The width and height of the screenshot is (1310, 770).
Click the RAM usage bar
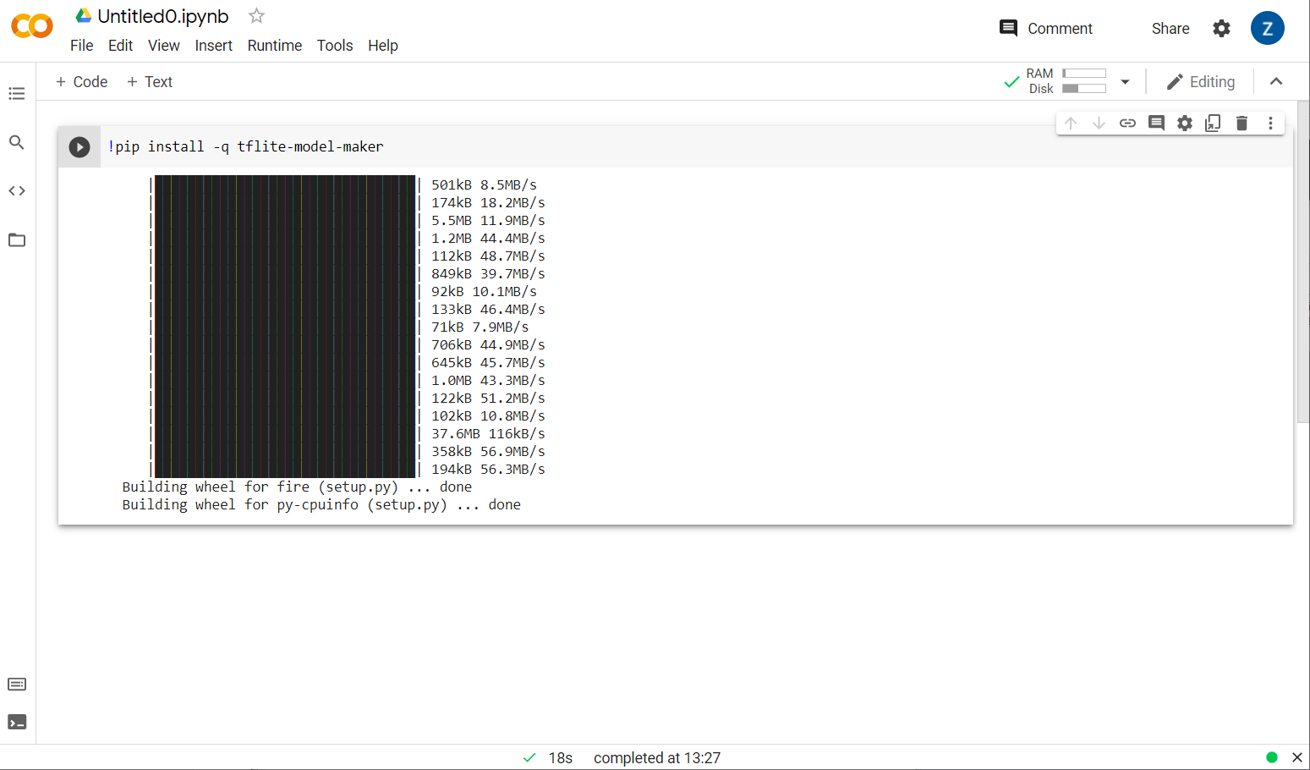(x=1084, y=74)
